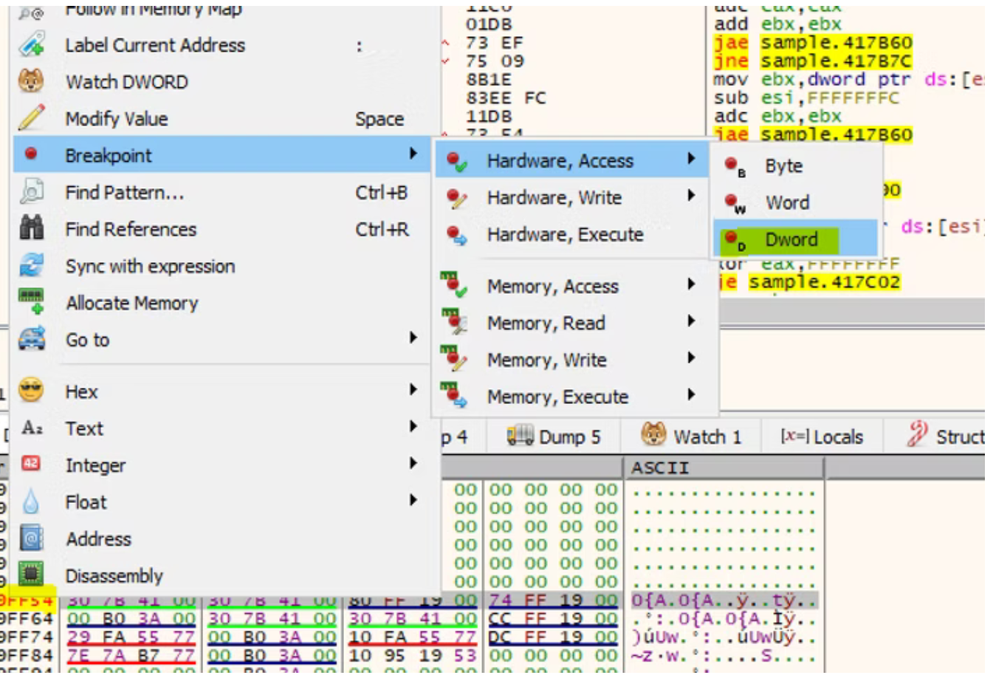Click the Sync with expression icon
The height and width of the screenshot is (678, 996).
[31, 266]
